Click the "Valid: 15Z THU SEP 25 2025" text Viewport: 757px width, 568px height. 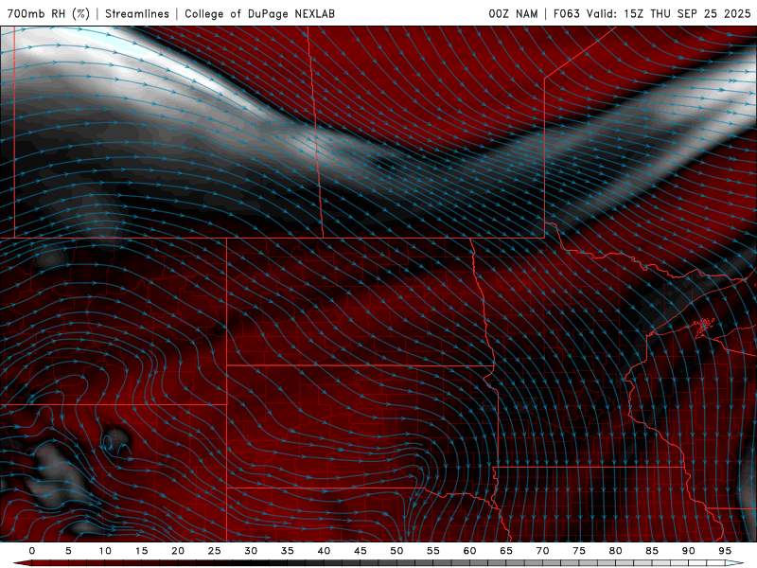point(669,13)
